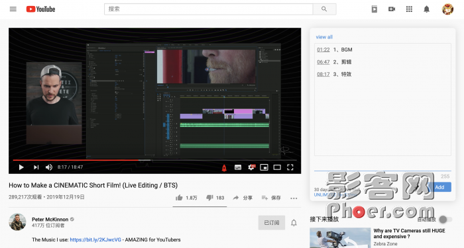Image resolution: width=464 pixels, height=248 pixels.
Task: Open the more actions ellipsis menu
Action: (294, 198)
